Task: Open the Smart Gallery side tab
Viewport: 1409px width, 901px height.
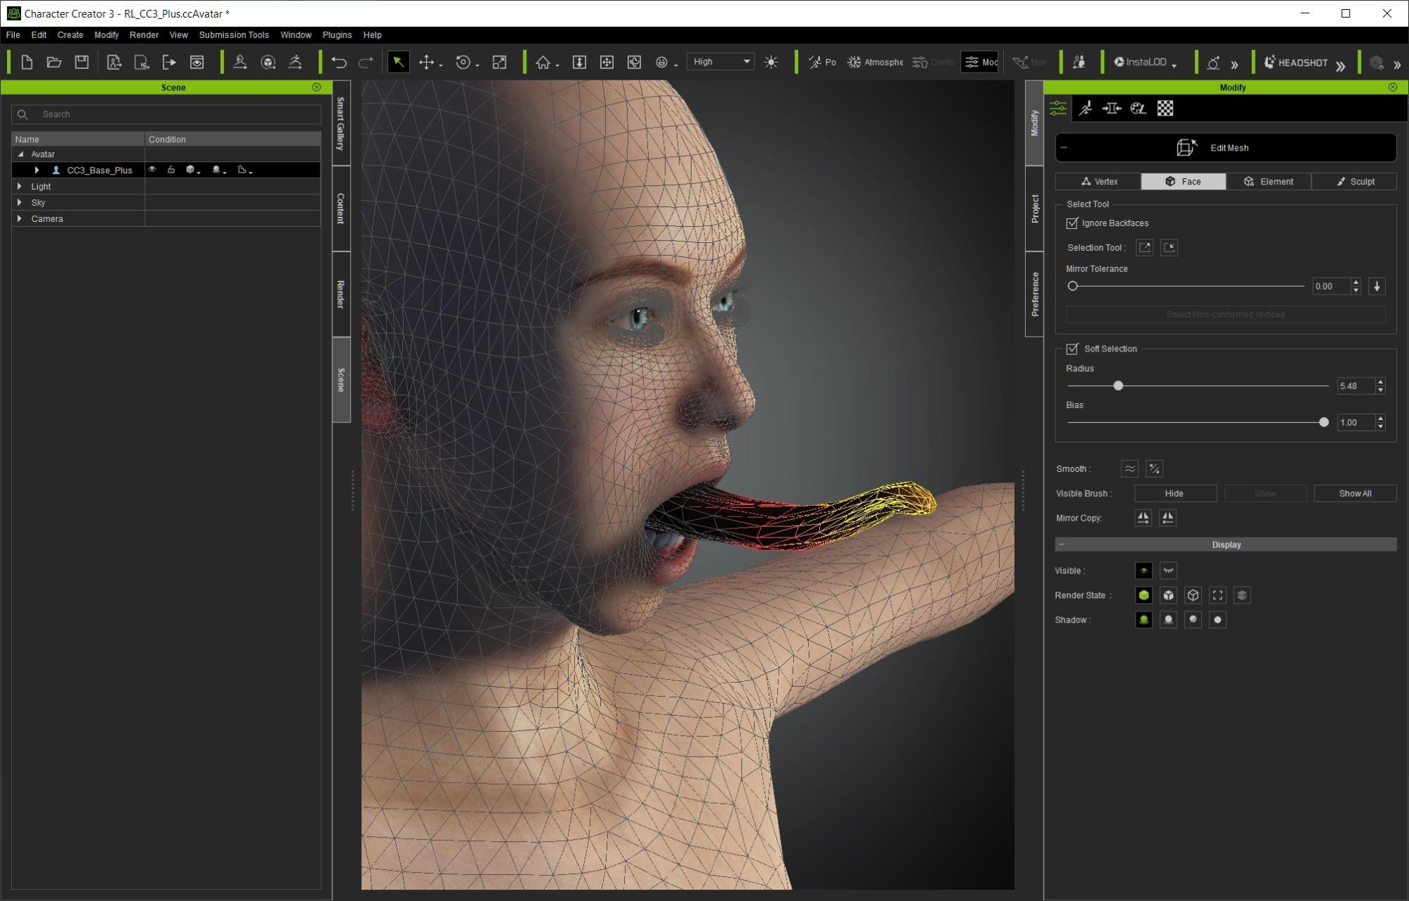Action: point(341,124)
